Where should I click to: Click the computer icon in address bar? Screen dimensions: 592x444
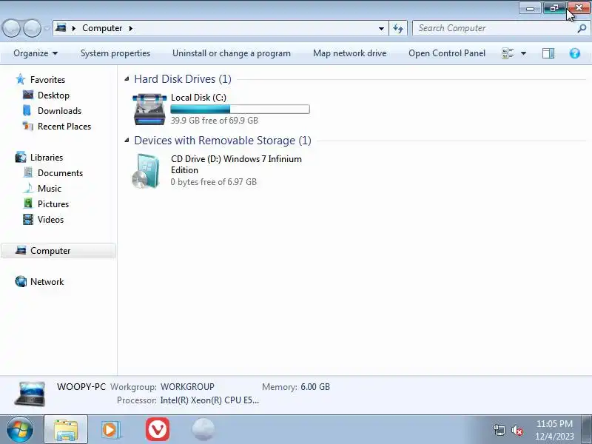coord(61,28)
